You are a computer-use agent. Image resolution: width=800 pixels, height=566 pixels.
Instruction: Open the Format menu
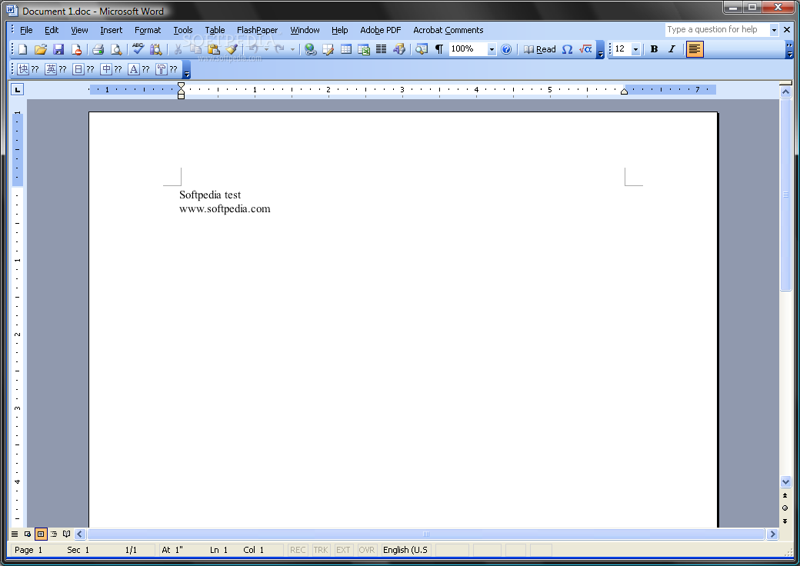148,30
